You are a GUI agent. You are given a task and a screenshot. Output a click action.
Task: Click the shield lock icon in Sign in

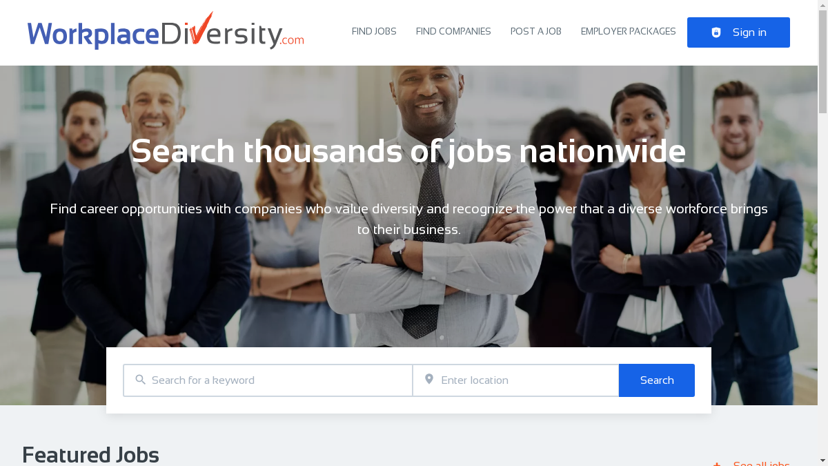pos(716,32)
